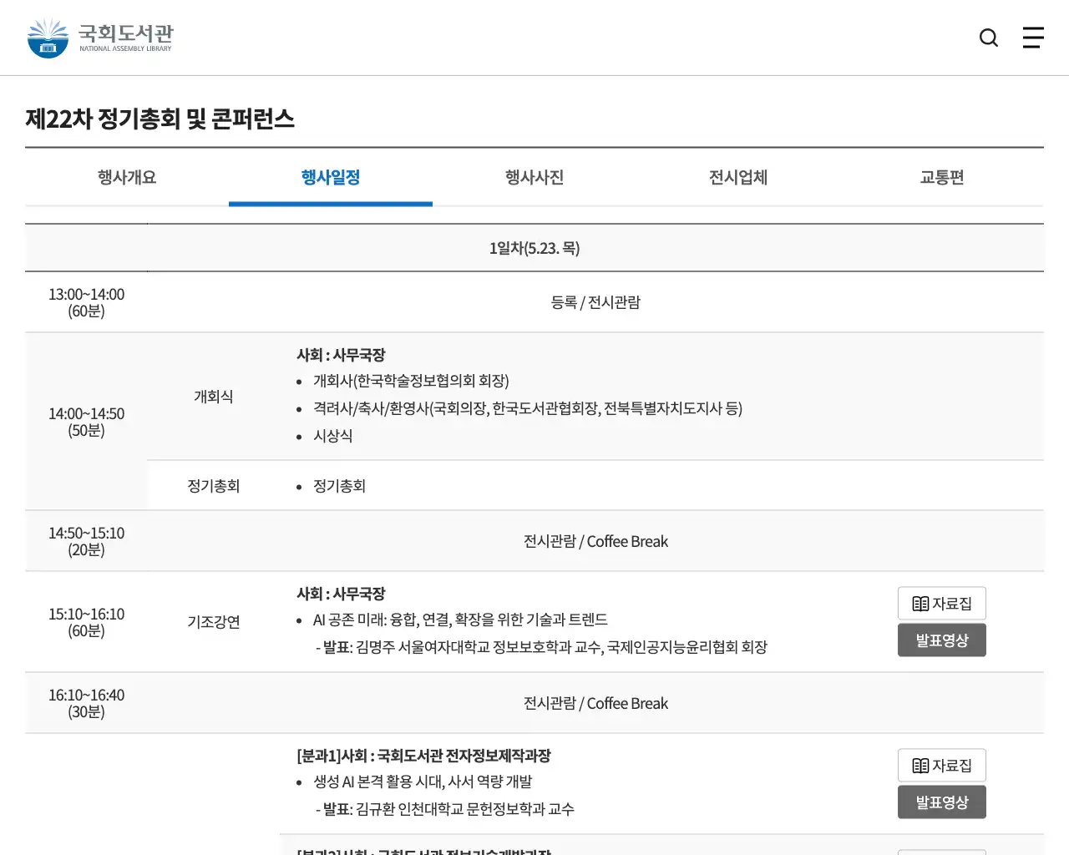Screen dimensions: 1069x855
Task: Click the 정기총회 schedule cell
Action: pyautogui.click(x=214, y=485)
